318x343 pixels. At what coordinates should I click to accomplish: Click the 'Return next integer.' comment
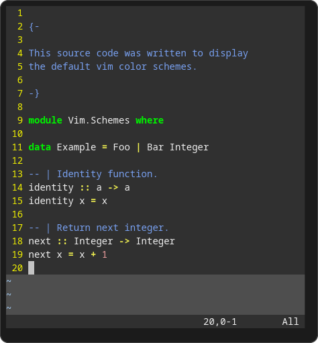click(x=113, y=228)
